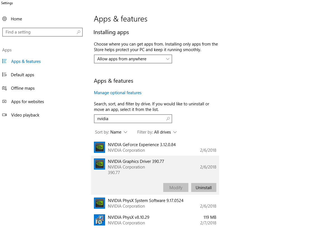The width and height of the screenshot is (334, 240).
Task: Click the Video playback camera icon
Action: pyautogui.click(x=4, y=115)
